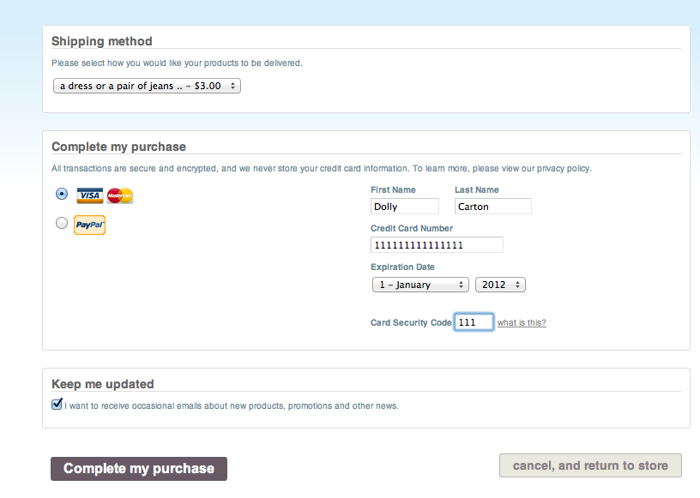
Task: Click into the Card Security Code field
Action: point(474,322)
